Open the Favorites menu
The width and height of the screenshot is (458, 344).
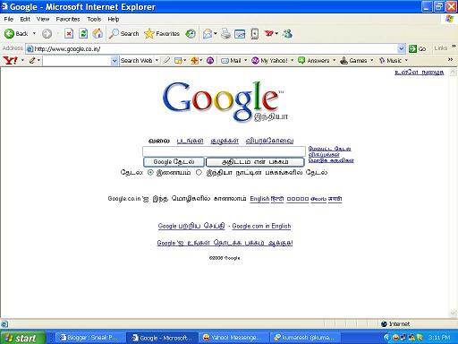(68, 19)
